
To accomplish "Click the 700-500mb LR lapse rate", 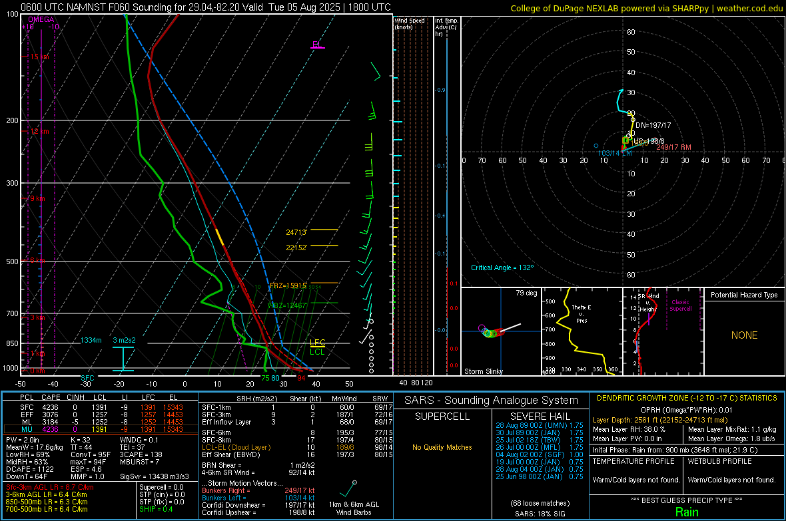I will point(47,509).
